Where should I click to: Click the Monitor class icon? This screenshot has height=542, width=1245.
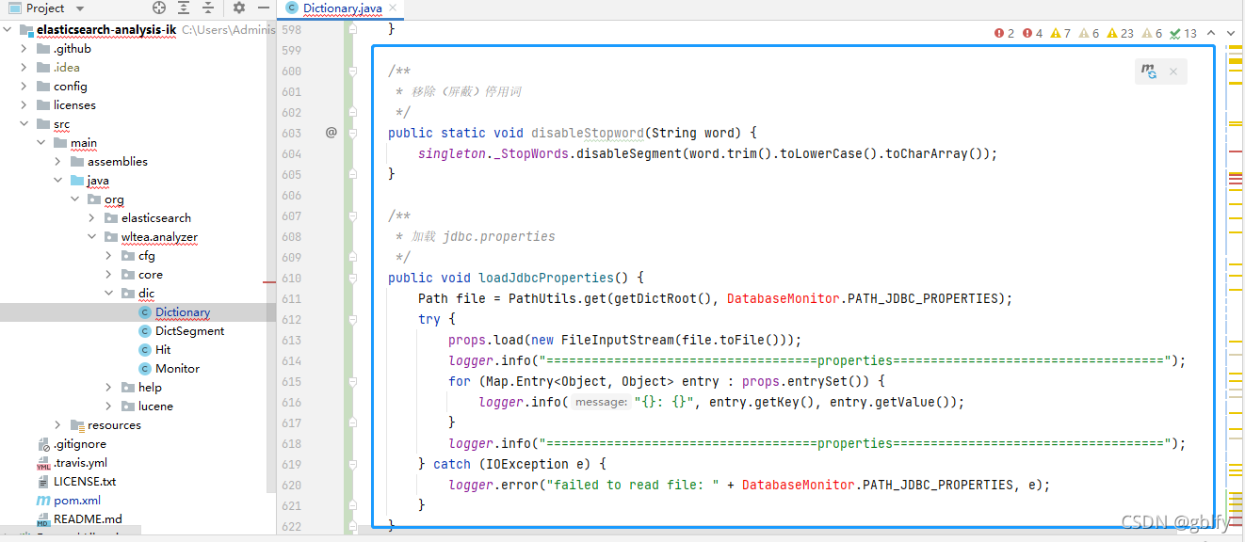click(145, 369)
